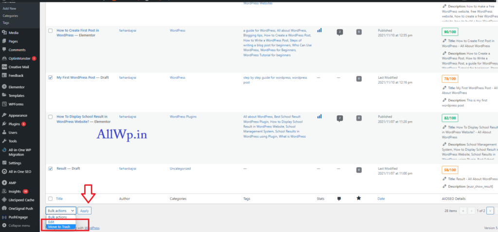Image resolution: width=498 pixels, height=232 pixels.
Task: Open the How to Create First Post in WordPress link
Action: click(77, 33)
